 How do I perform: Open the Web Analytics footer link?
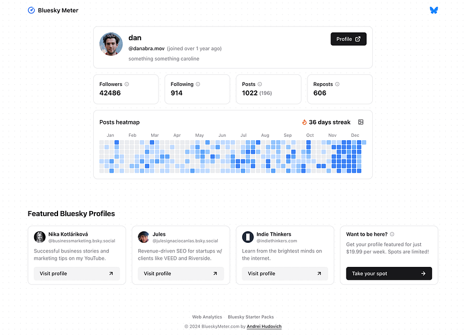207,317
